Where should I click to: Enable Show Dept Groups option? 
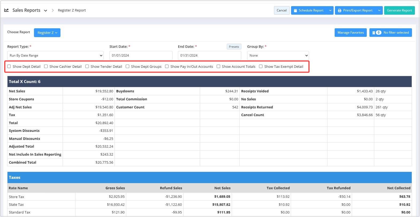[127, 66]
